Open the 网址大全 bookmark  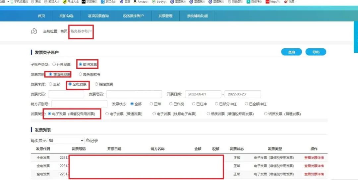[71, 2]
